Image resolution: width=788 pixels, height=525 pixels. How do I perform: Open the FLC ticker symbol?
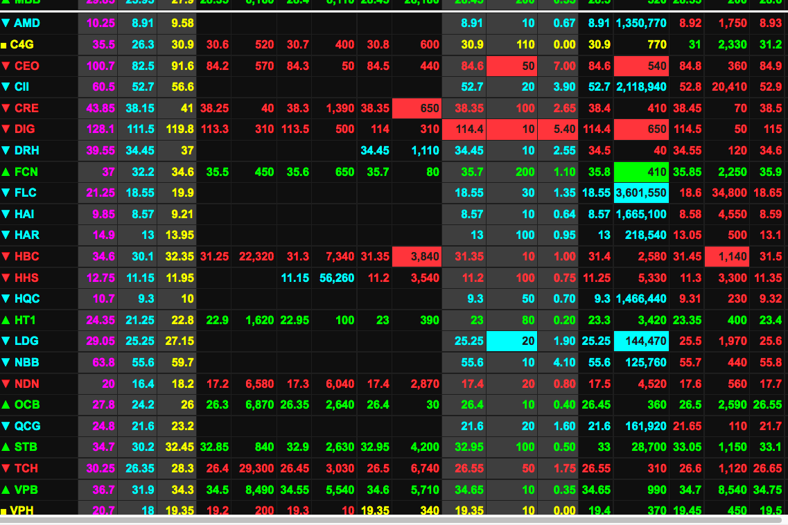pyautogui.click(x=25, y=193)
